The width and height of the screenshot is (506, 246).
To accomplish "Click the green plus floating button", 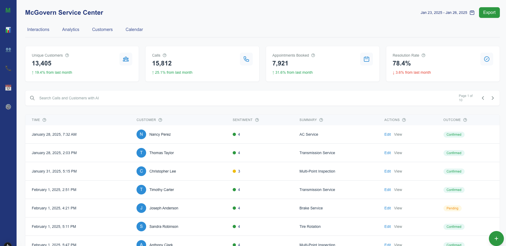I will [x=496, y=239].
